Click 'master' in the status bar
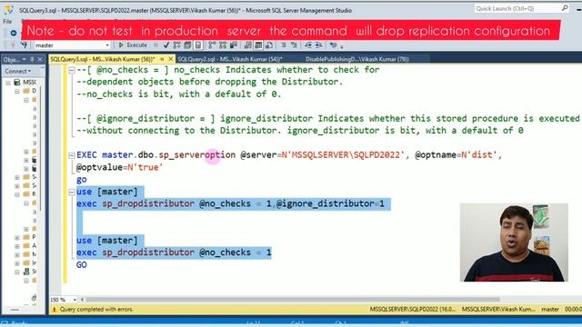Image resolution: width=582 pixels, height=327 pixels. coord(550,309)
